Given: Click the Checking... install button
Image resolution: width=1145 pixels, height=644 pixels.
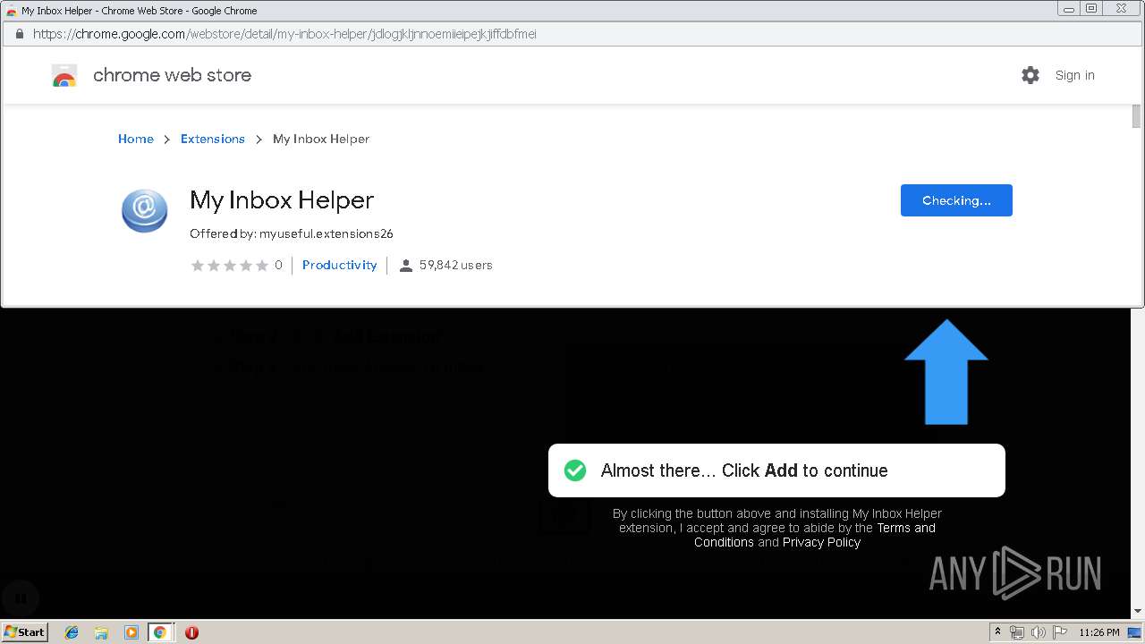Looking at the screenshot, I should click(x=956, y=200).
